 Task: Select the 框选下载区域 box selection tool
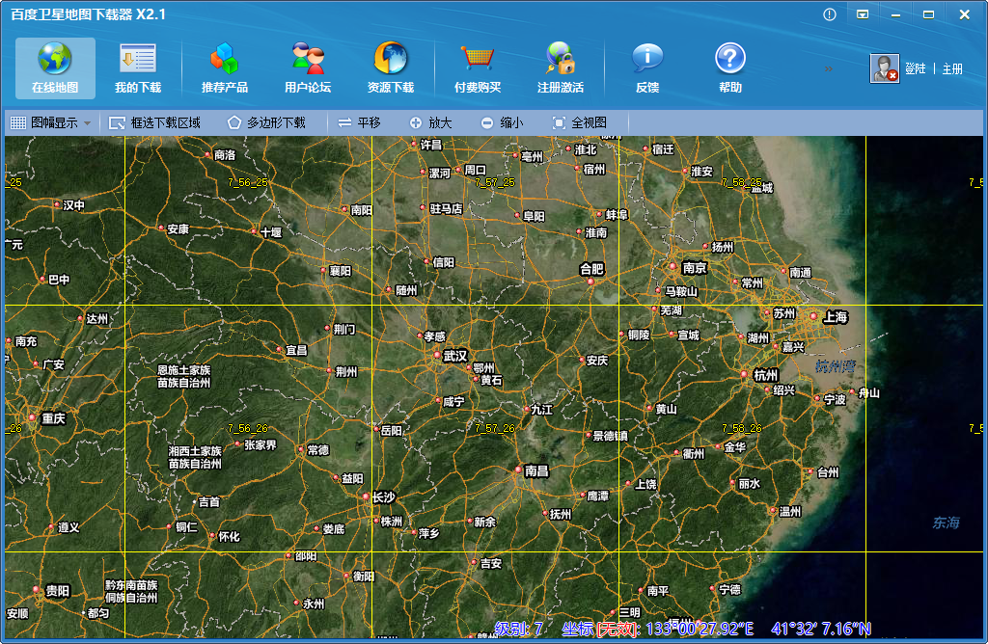coord(155,123)
